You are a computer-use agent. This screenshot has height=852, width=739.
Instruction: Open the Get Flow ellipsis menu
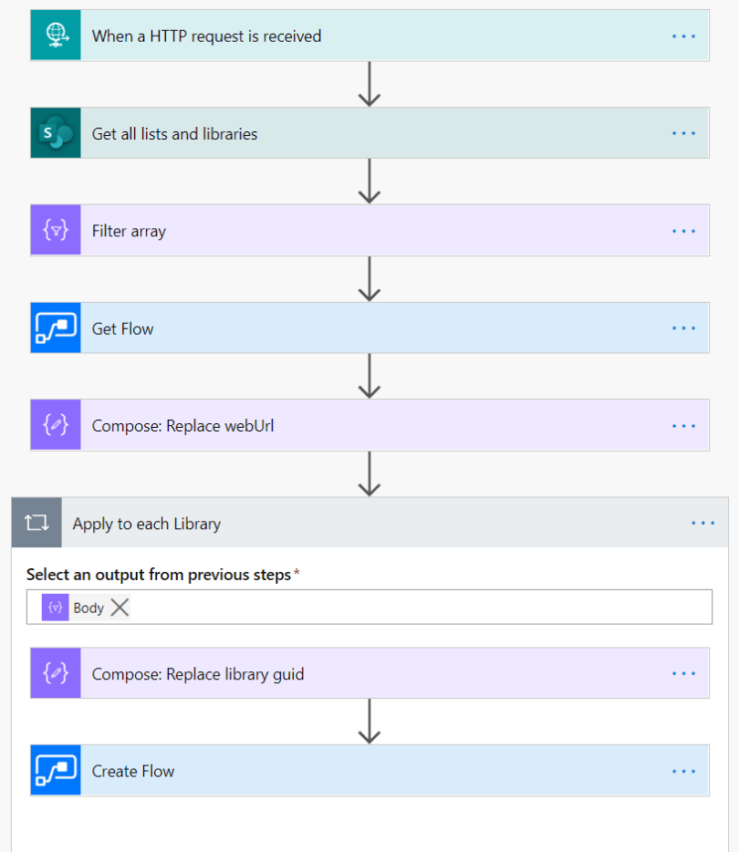(683, 328)
